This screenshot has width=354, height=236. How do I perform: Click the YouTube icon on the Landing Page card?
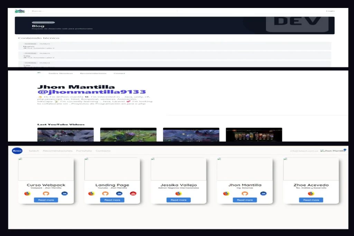point(133,193)
